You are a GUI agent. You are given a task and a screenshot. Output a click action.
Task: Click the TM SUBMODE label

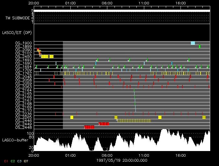pos(17,18)
